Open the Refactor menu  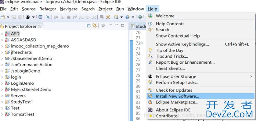pyautogui.click(x=48, y=9)
